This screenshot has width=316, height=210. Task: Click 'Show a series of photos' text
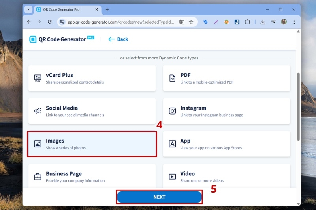click(66, 148)
